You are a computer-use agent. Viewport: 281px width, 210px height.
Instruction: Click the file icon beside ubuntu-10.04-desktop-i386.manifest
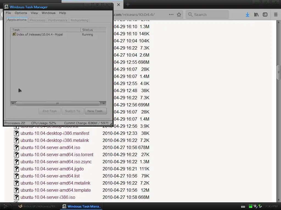click(x=16, y=133)
